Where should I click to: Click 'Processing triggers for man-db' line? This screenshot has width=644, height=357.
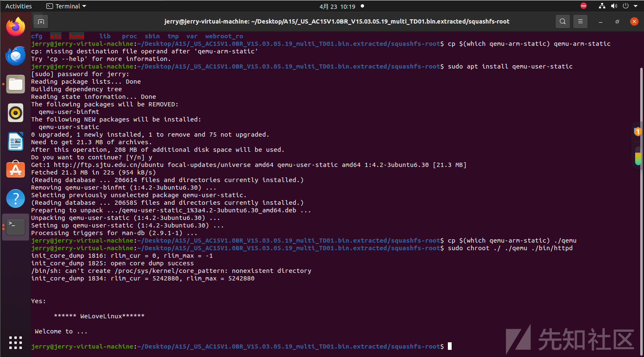pyautogui.click(x=114, y=233)
